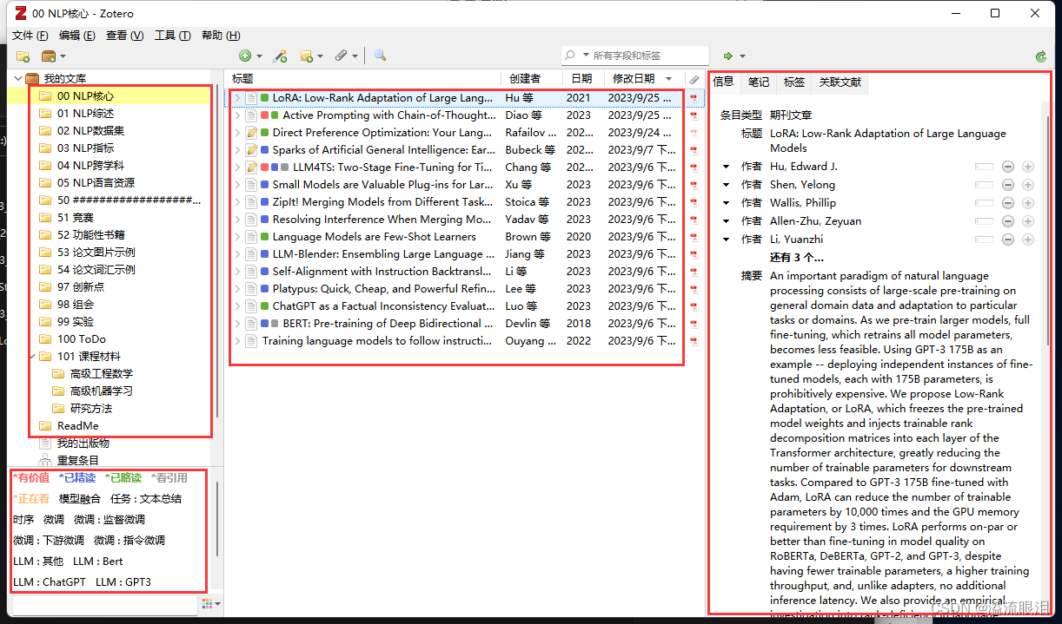Toggle name field mode for Wallis, Phillip
The height and width of the screenshot is (624, 1062).
pyautogui.click(x=984, y=203)
